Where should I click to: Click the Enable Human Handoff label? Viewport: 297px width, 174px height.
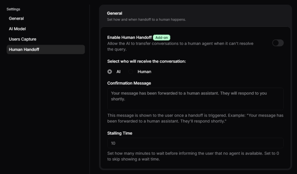(129, 37)
